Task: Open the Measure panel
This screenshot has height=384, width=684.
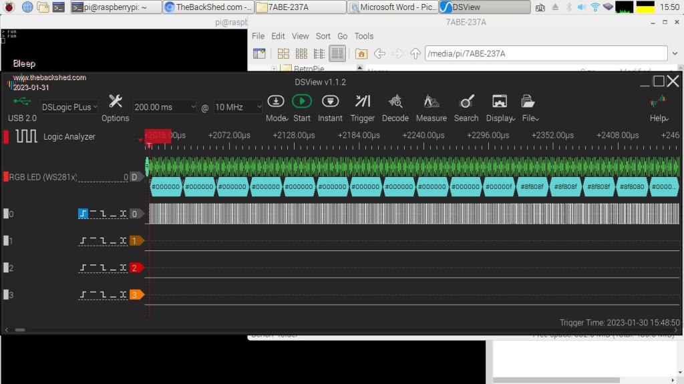Action: coord(431,102)
